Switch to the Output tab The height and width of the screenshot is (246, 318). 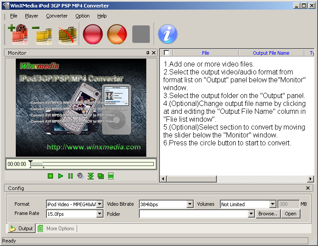[21, 228]
